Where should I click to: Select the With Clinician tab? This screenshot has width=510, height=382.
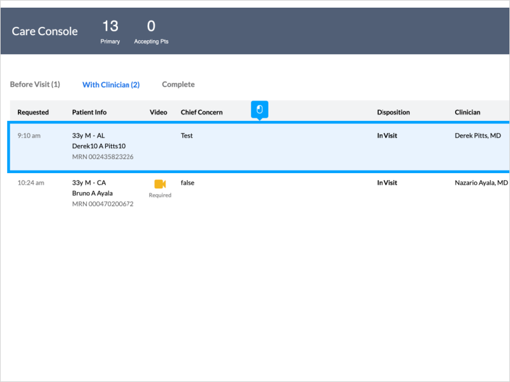pos(111,85)
